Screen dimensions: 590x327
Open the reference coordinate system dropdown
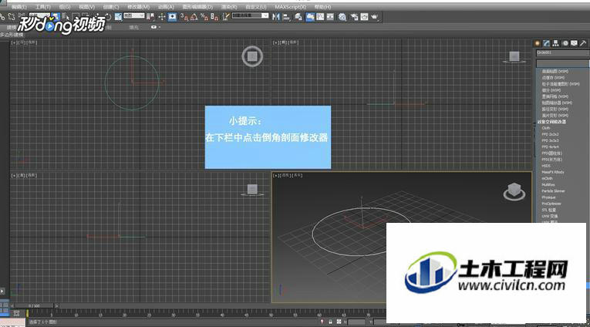[x=134, y=15]
